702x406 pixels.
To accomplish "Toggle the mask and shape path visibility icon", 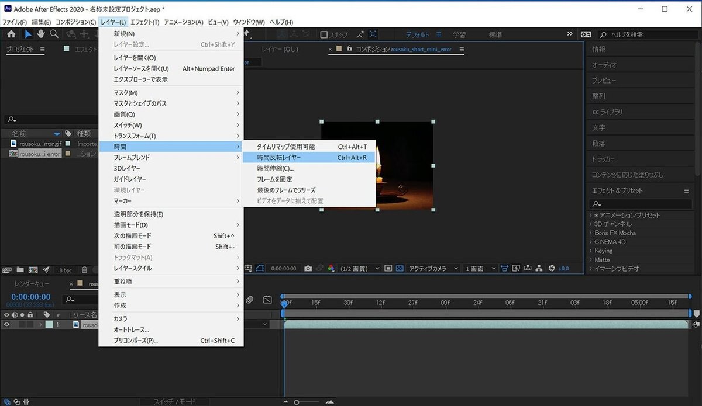I will coord(260,268).
